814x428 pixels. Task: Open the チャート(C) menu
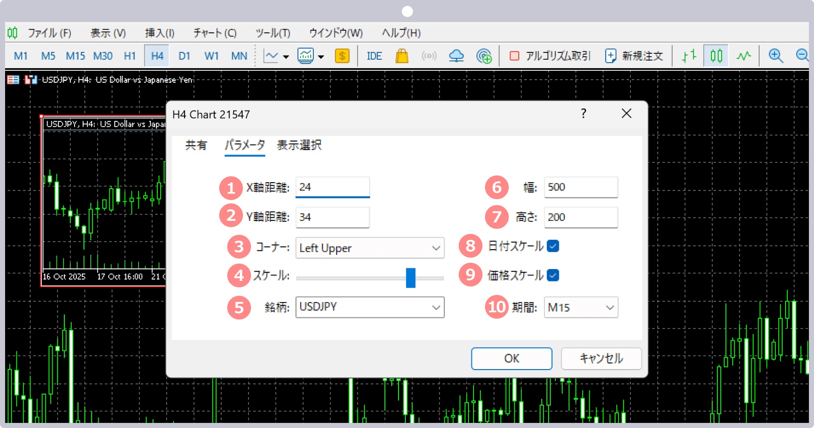click(214, 33)
